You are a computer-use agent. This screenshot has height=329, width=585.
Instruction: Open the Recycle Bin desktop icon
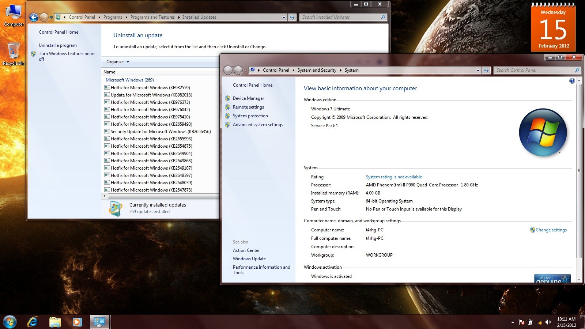pos(14,54)
